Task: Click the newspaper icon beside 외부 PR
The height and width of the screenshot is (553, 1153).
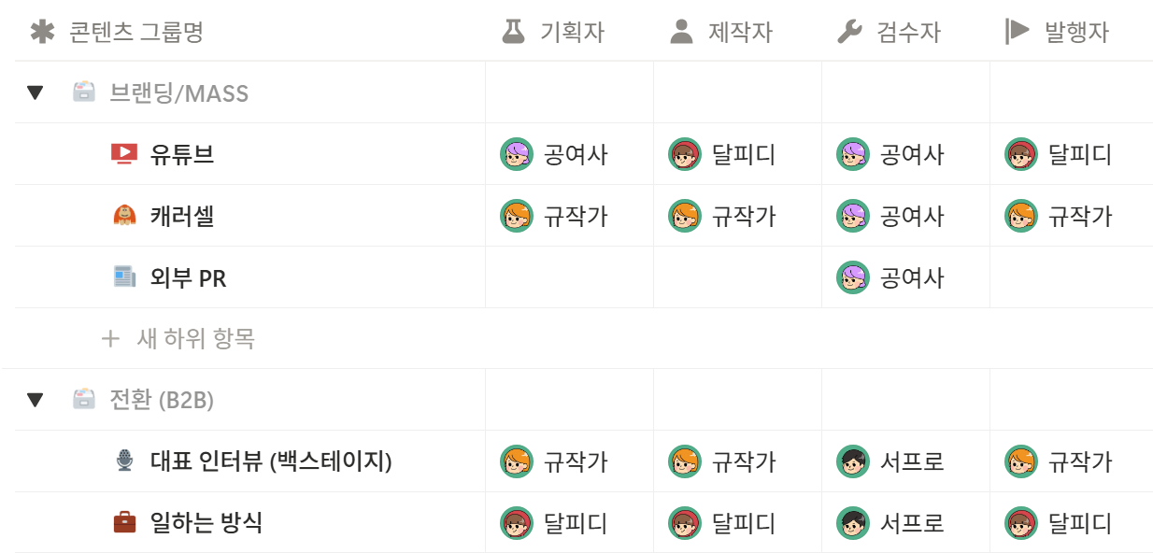Action: (124, 277)
